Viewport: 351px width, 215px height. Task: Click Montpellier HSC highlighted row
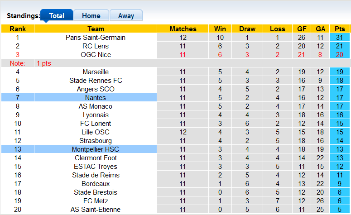click(x=96, y=149)
